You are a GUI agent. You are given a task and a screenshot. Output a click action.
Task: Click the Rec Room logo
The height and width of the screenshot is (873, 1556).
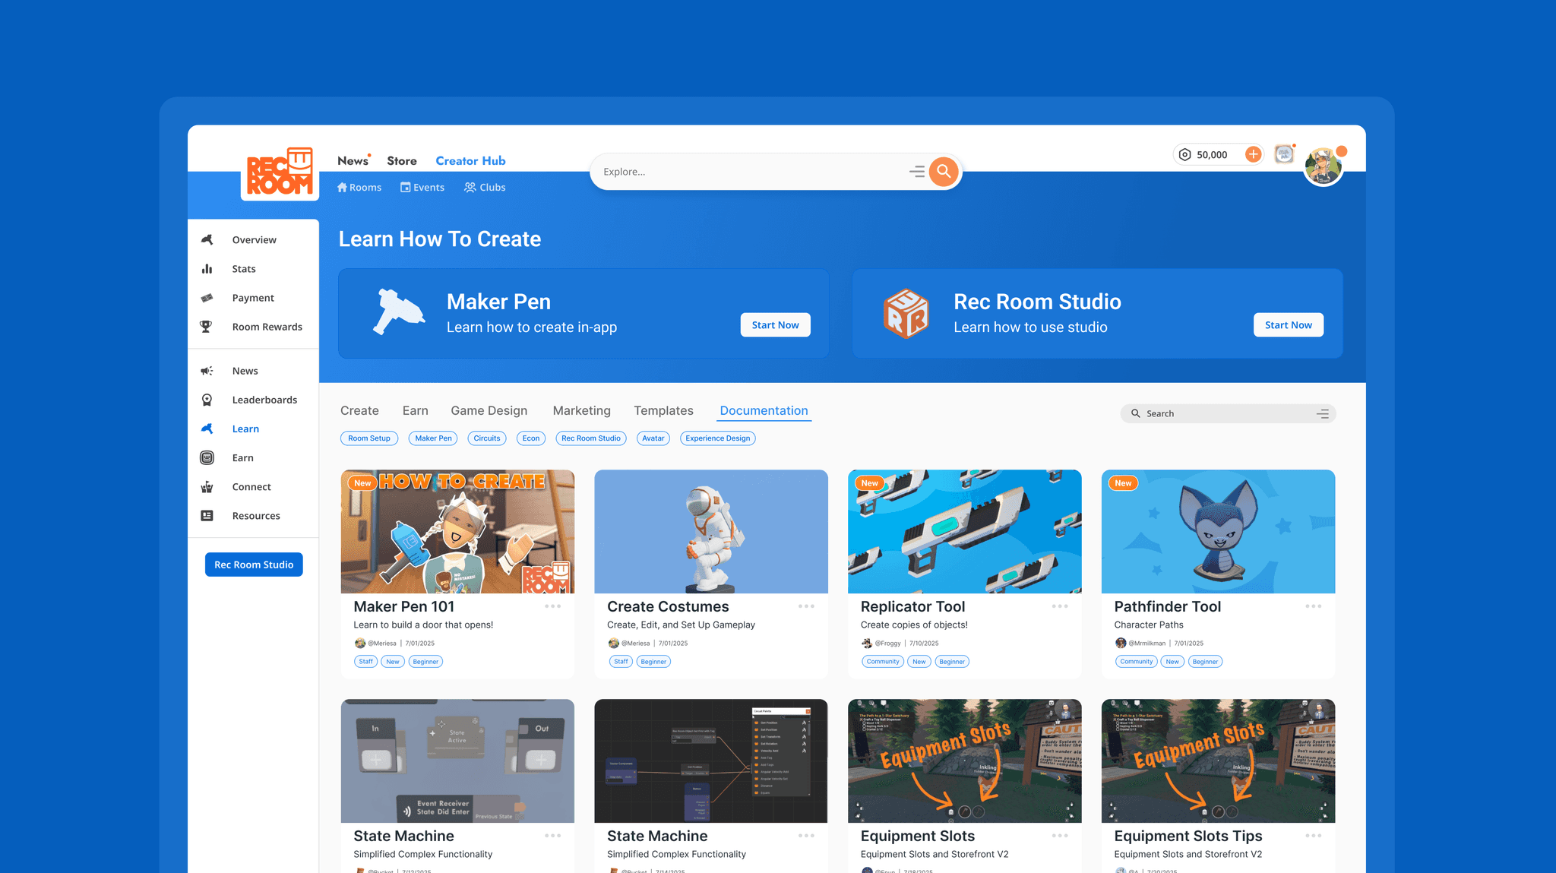coord(280,172)
